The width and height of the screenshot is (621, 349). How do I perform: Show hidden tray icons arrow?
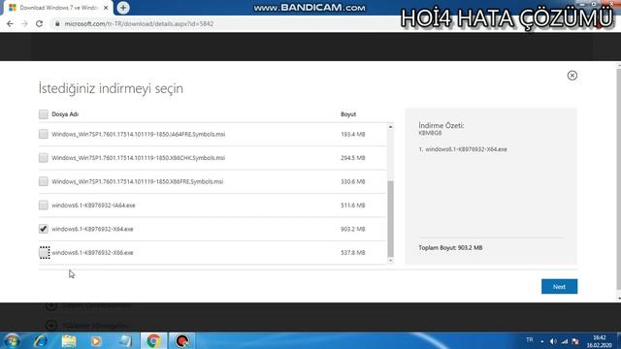coord(542,341)
